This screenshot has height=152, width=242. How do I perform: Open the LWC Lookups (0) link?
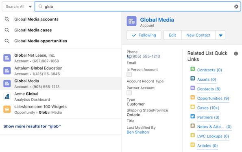[x=213, y=136]
